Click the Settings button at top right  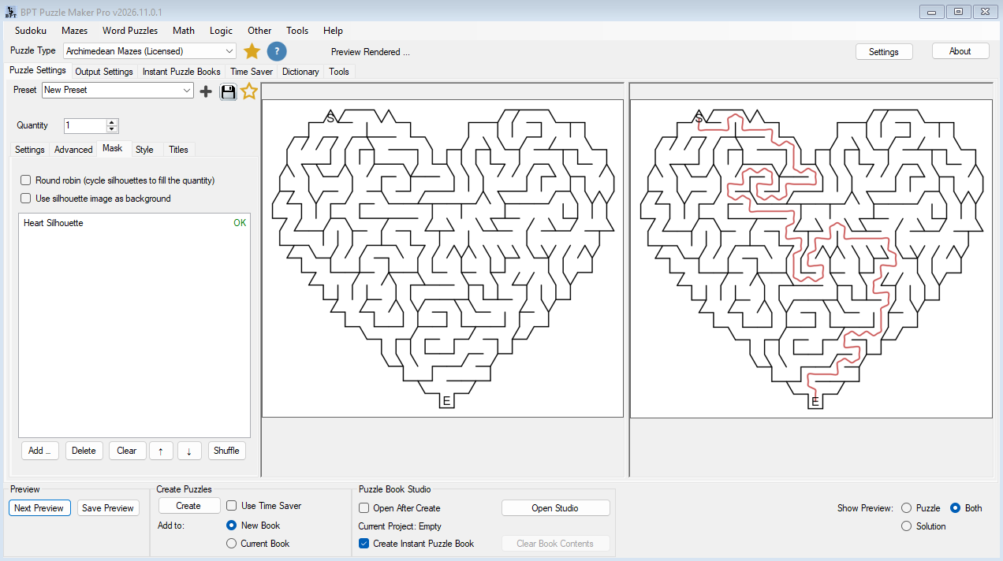tap(884, 51)
